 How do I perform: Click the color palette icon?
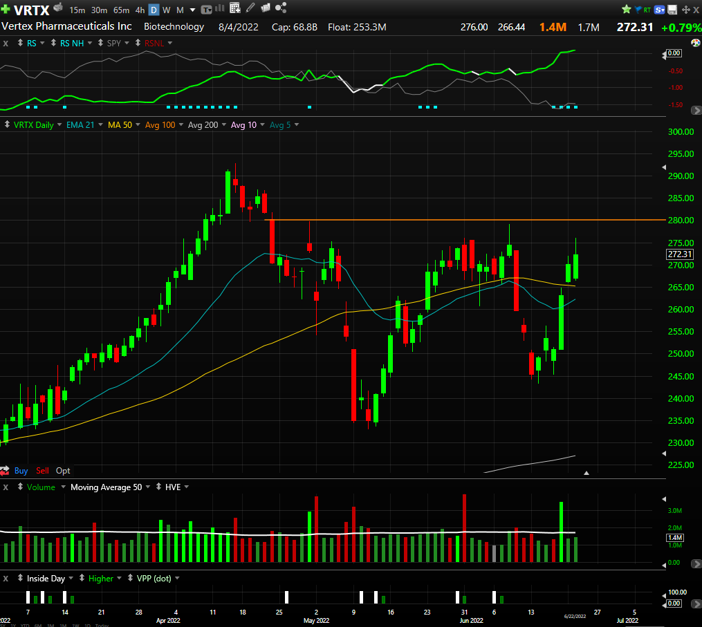tap(695, 43)
